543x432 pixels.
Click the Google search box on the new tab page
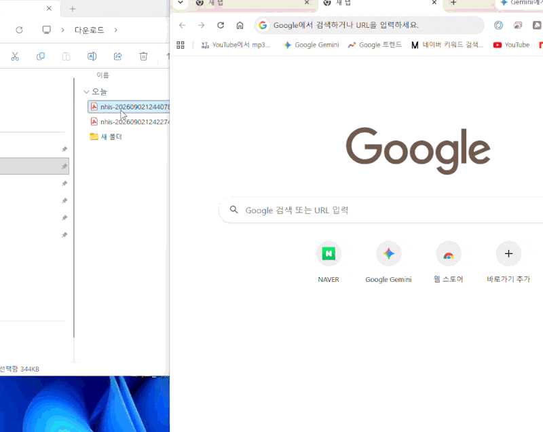[381, 210]
